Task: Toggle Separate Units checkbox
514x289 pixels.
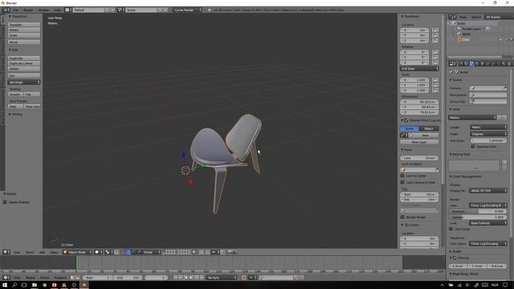Action: click(x=473, y=146)
